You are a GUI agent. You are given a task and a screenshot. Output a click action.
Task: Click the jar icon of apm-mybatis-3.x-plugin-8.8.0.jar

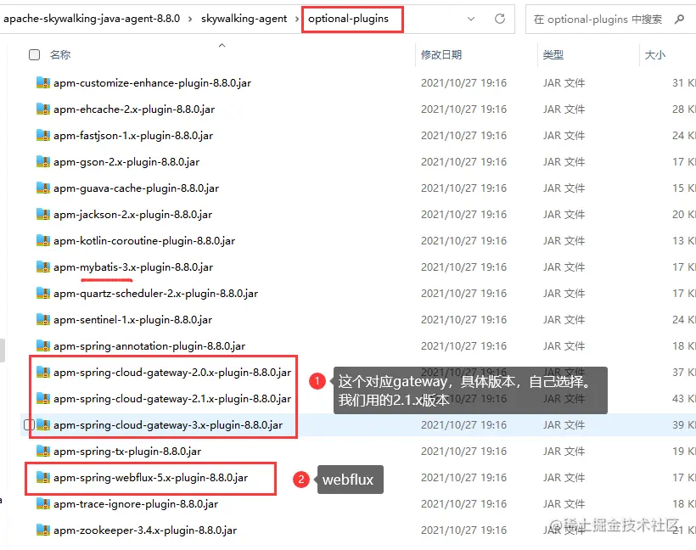(x=43, y=267)
